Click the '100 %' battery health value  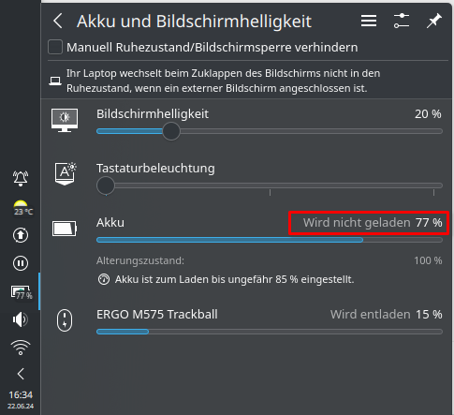point(428,260)
